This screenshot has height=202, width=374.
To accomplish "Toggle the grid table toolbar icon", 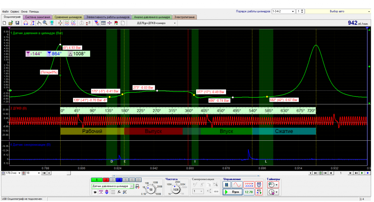I will 103,23.
